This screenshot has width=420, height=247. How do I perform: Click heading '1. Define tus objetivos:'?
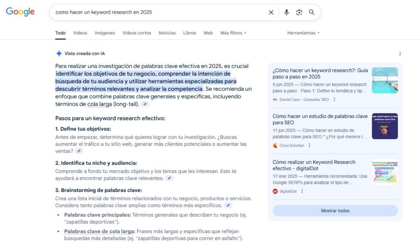[x=83, y=129]
